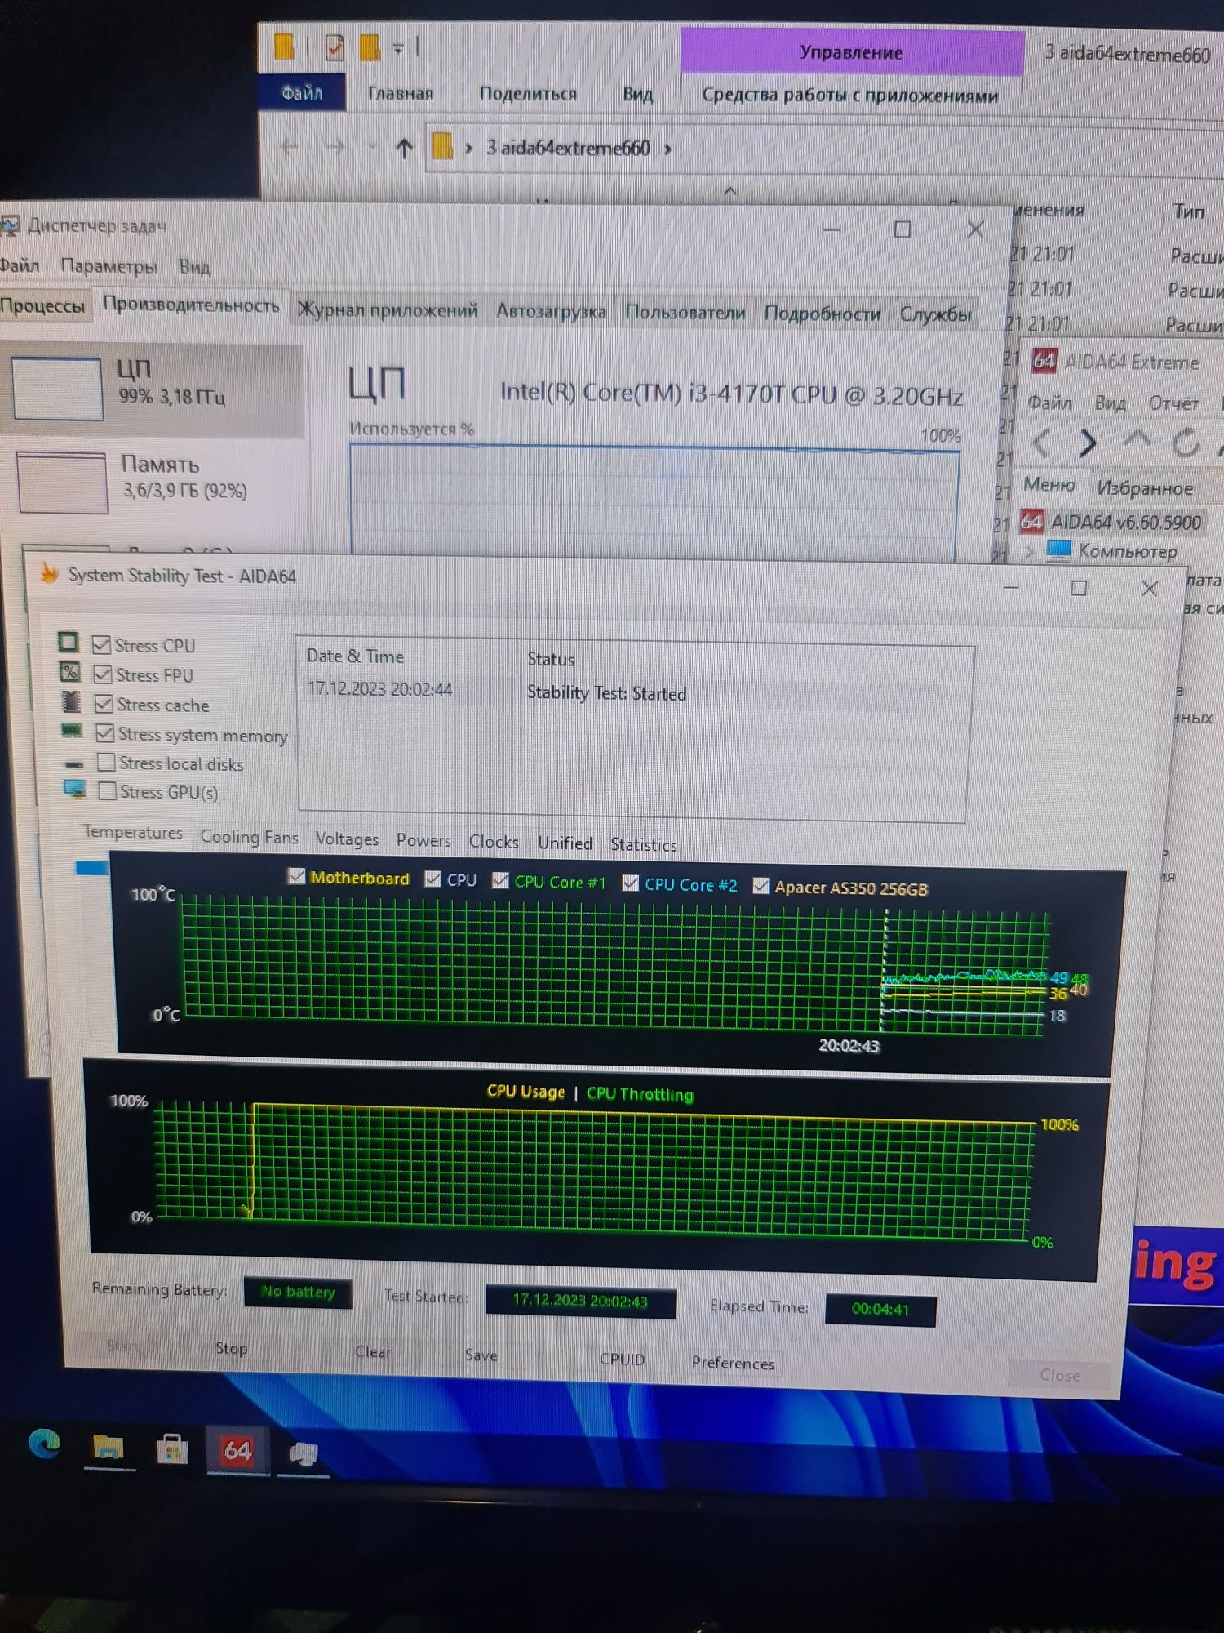Open the Журнал приложений tab
Viewport: 1224px width, 1633px height.
tap(388, 310)
